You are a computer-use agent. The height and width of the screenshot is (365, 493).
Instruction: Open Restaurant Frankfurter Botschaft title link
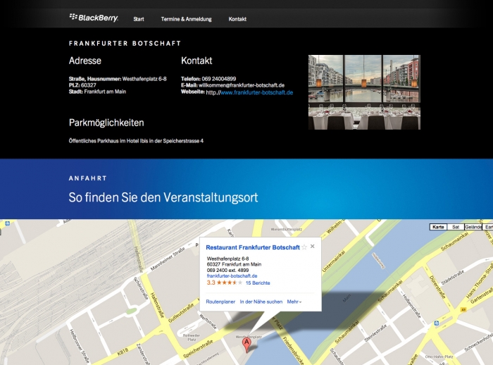(x=253, y=247)
